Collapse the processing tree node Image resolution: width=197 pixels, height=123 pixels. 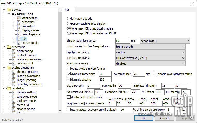click(x=4, y=47)
